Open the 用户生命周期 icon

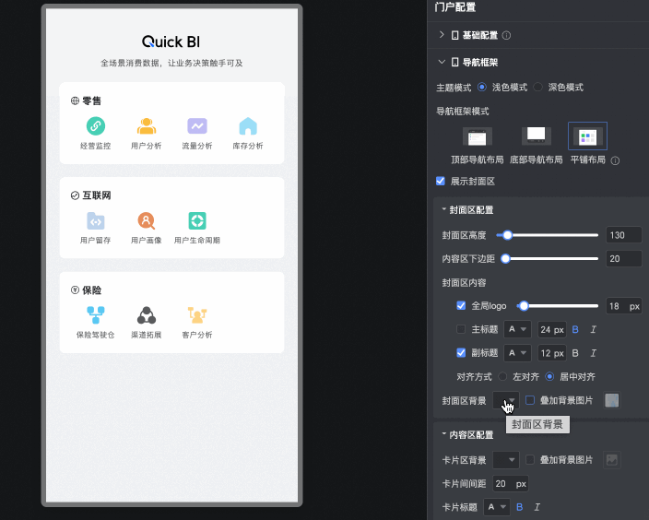click(x=197, y=220)
